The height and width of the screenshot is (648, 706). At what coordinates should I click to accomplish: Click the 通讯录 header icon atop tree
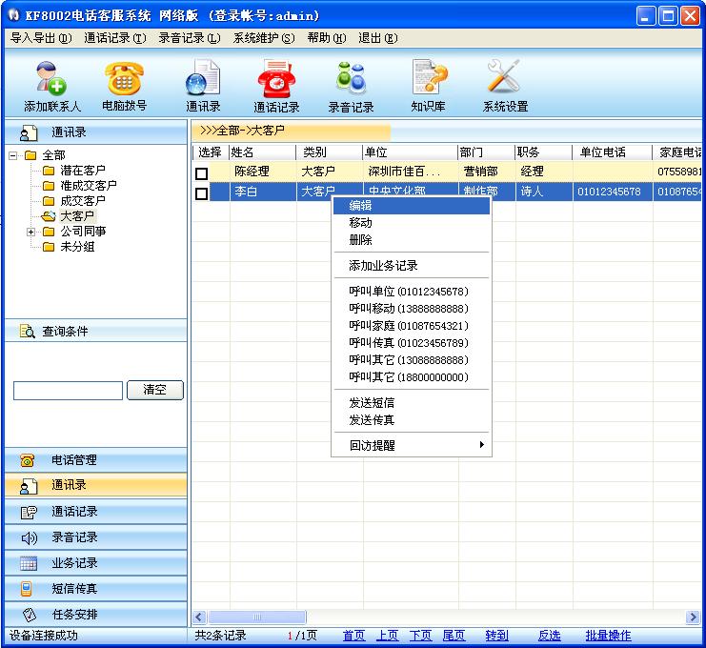29,132
